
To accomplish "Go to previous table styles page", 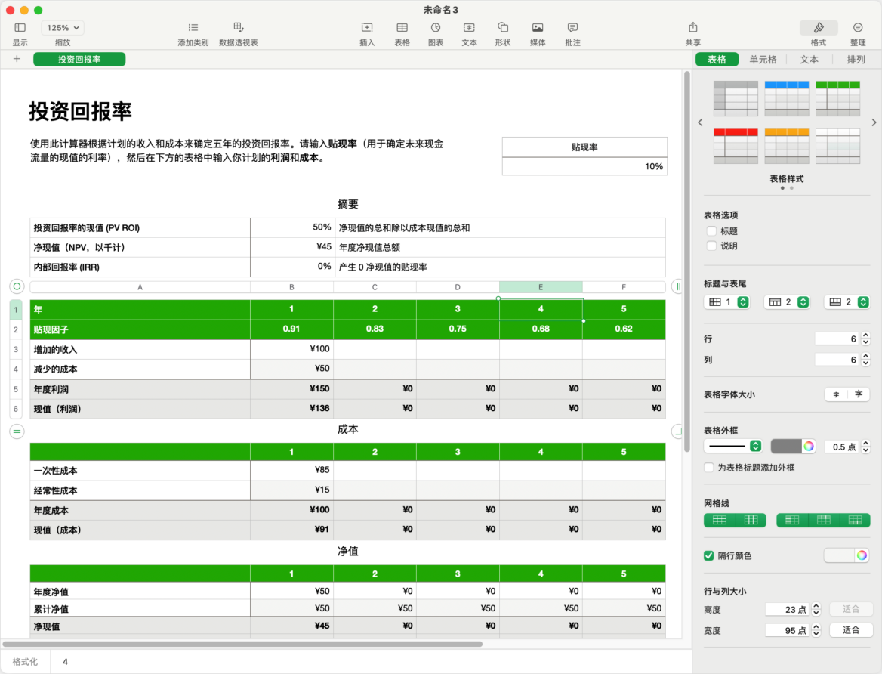I will pyautogui.click(x=700, y=122).
